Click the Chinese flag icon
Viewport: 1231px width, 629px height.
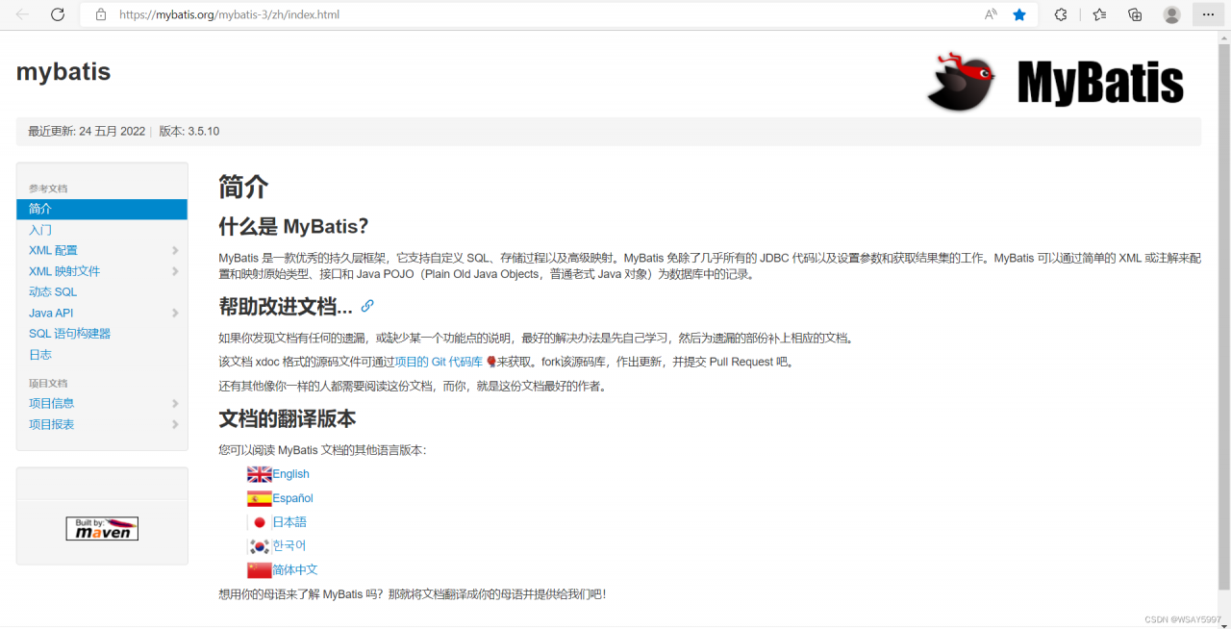pos(259,569)
